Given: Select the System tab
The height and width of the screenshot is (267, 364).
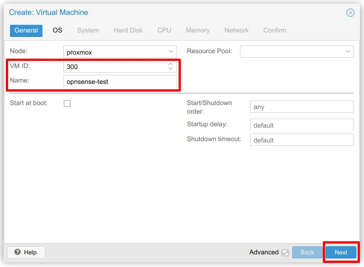Looking at the screenshot, I should click(88, 30).
